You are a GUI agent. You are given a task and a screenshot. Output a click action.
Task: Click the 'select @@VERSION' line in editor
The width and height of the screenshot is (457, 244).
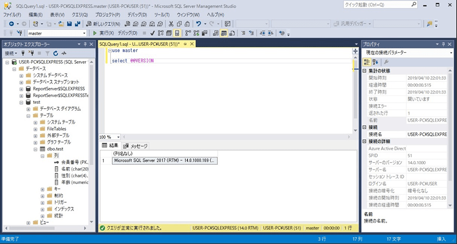pyautogui.click(x=133, y=60)
